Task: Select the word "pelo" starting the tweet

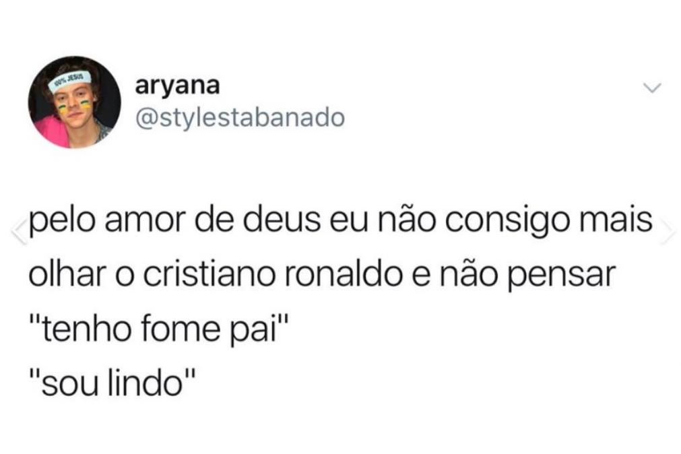Action: (61, 222)
